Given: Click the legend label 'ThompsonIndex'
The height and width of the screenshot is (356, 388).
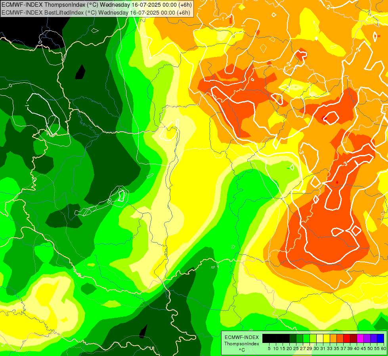Looking at the screenshot, I should [x=242, y=344].
